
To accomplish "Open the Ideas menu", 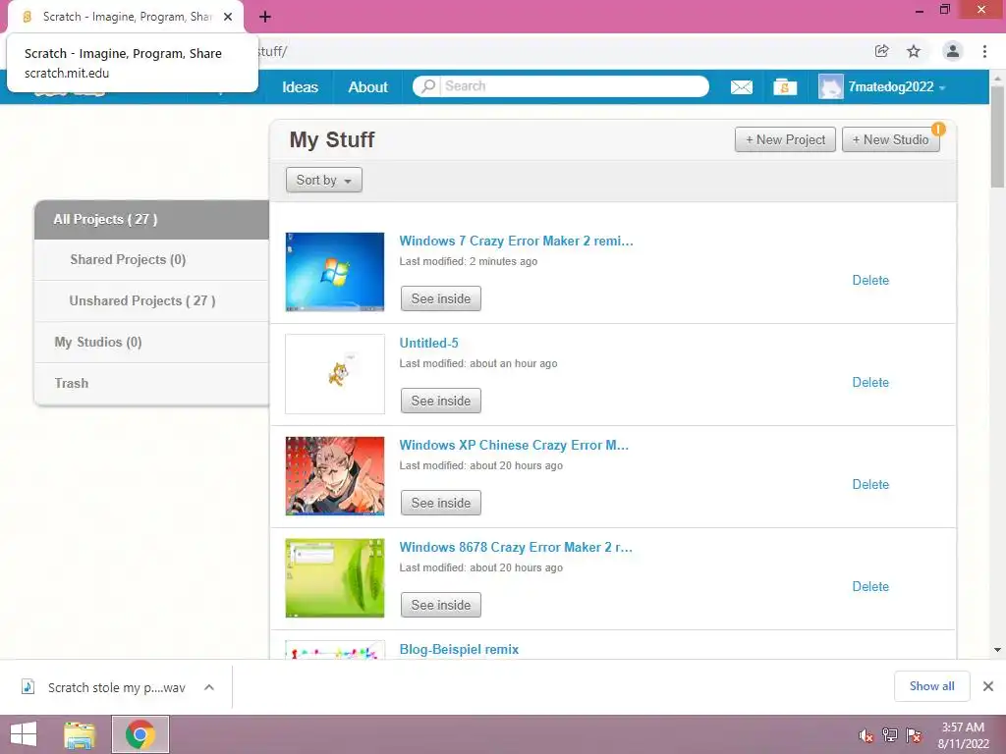I will pos(301,87).
